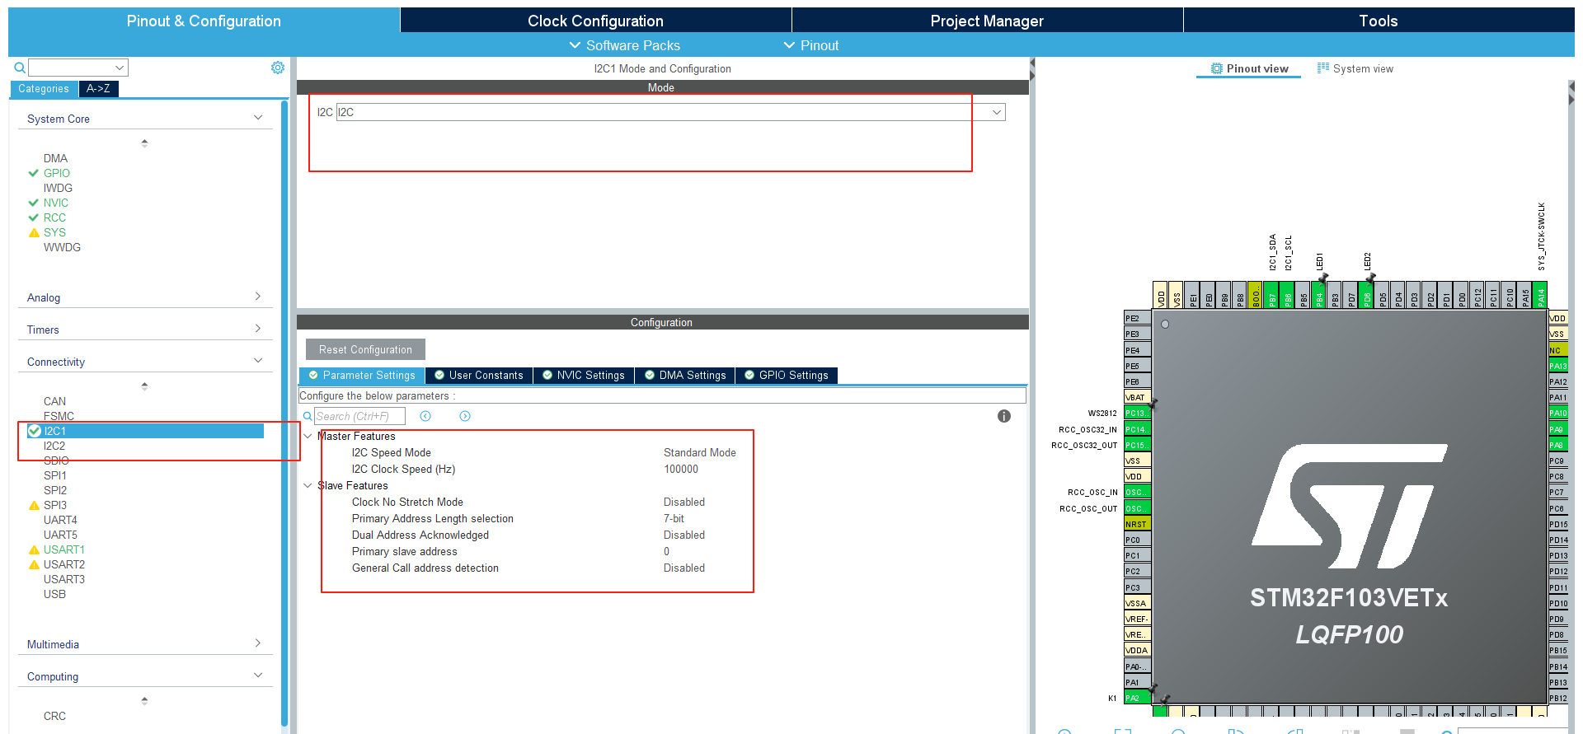Select SPI1 peripheral in list
This screenshot has height=734, width=1583.
point(55,475)
